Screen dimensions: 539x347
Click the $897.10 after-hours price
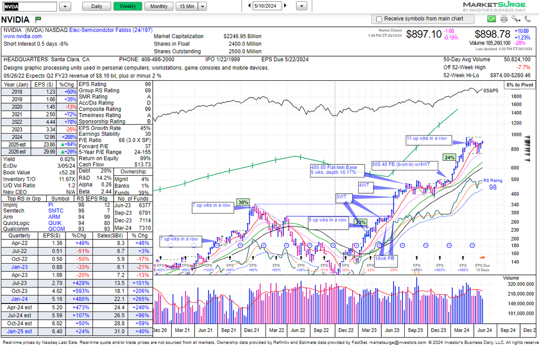point(424,34)
